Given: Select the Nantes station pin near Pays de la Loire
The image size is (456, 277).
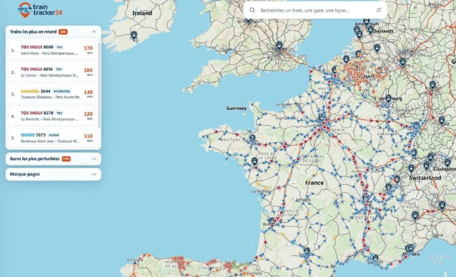Looking at the screenshot, I should coord(254,161).
